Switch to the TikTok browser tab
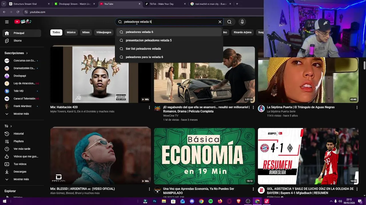The height and width of the screenshot is (205, 366). pyautogui.click(x=165, y=4)
